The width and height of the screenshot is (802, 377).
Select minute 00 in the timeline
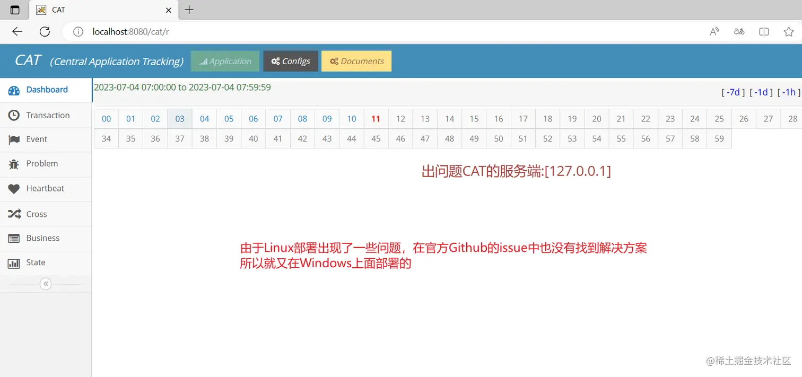point(106,119)
